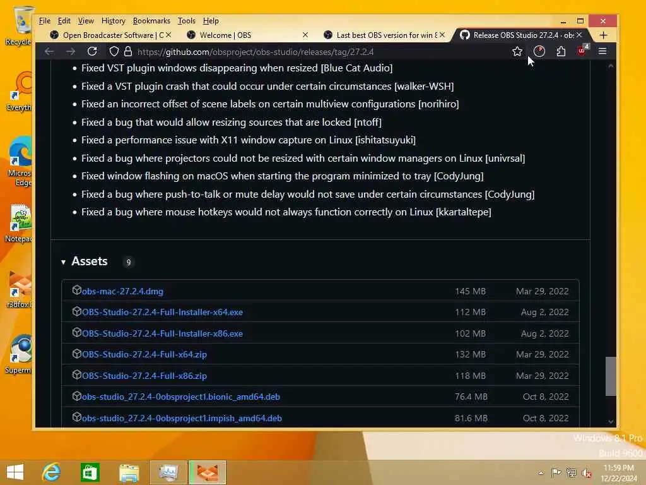Click the monitor app taskbar icon
The height and width of the screenshot is (485, 646).
pyautogui.click(x=168, y=472)
